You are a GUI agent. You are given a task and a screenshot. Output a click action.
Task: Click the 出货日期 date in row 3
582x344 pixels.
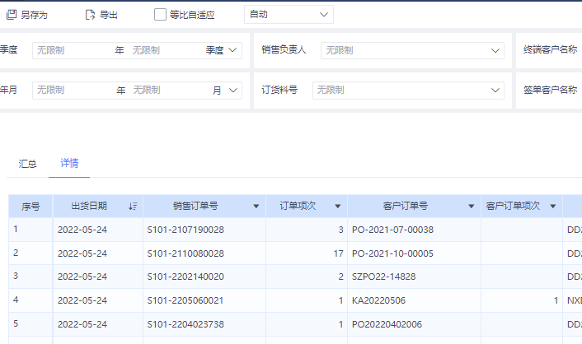pyautogui.click(x=82, y=277)
